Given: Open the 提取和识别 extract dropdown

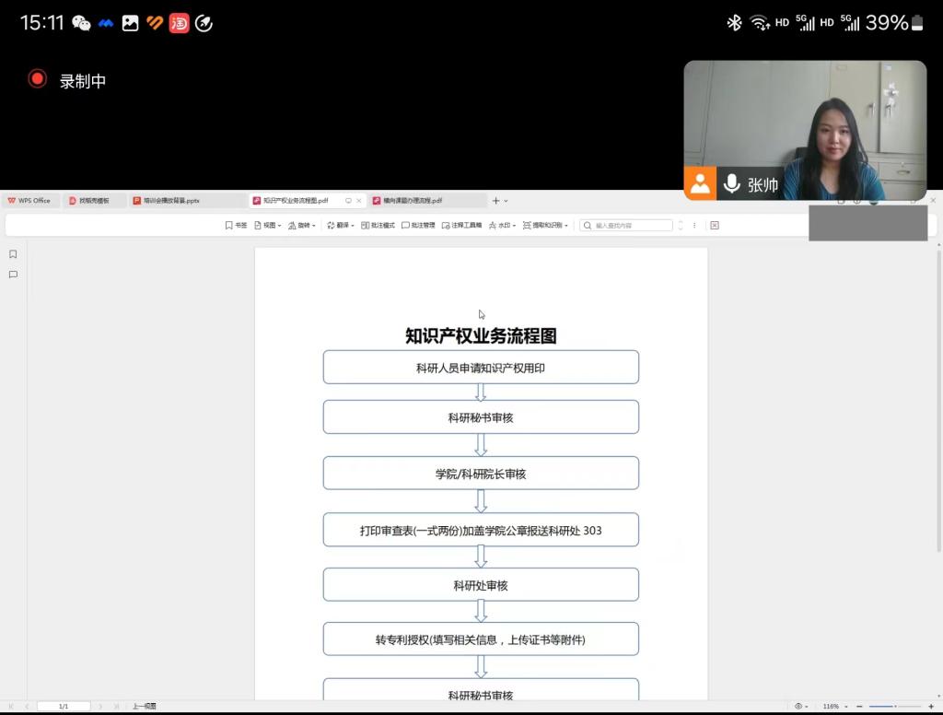Looking at the screenshot, I should point(545,226).
